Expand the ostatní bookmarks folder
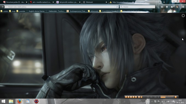186x104 pixels. tap(4, 11)
